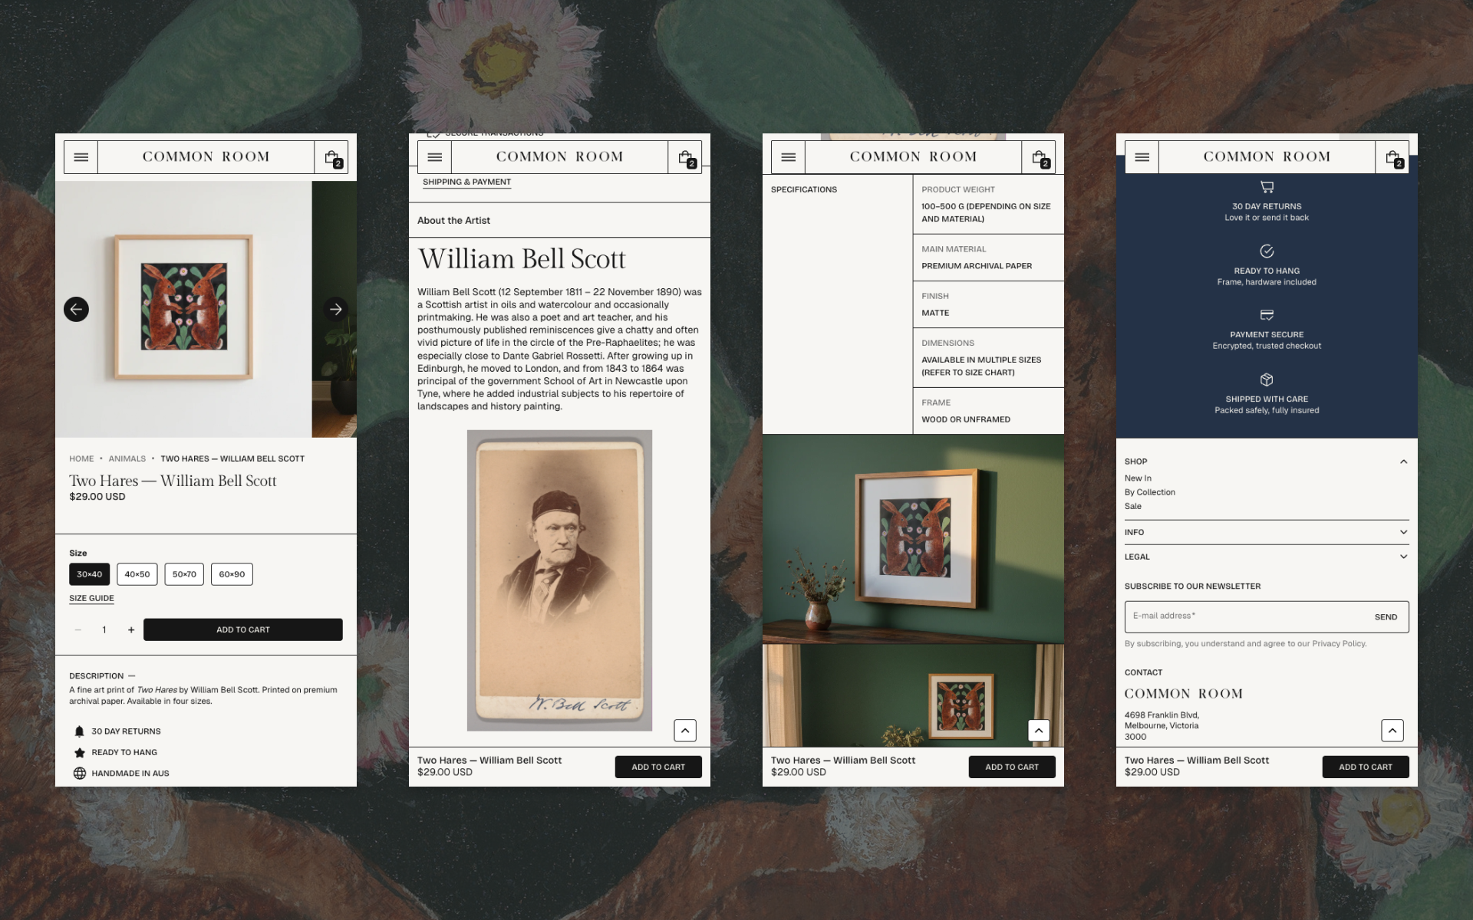1473x920 pixels.
Task: Click sticky Add to Cart on artist screen
Action: (658, 767)
